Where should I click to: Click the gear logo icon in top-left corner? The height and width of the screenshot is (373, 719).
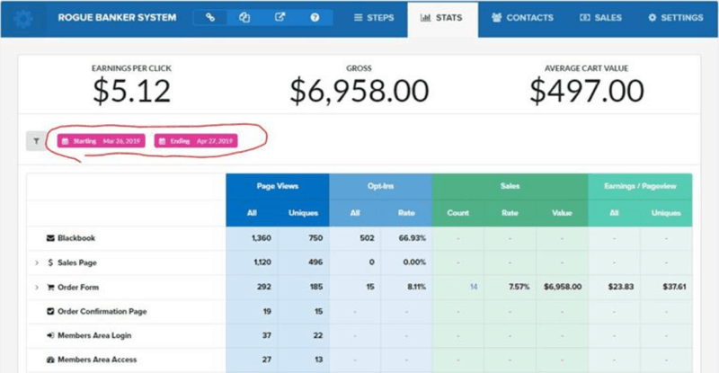pyautogui.click(x=23, y=18)
